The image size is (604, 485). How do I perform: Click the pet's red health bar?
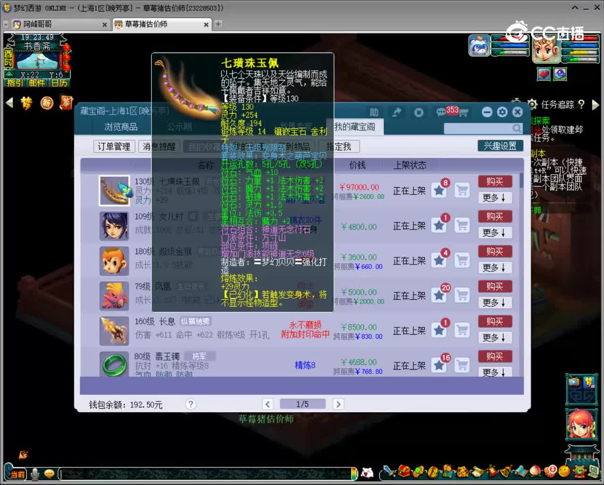click(510, 39)
